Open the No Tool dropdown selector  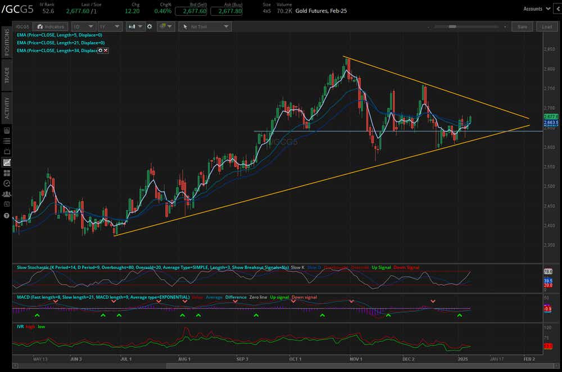pos(205,26)
